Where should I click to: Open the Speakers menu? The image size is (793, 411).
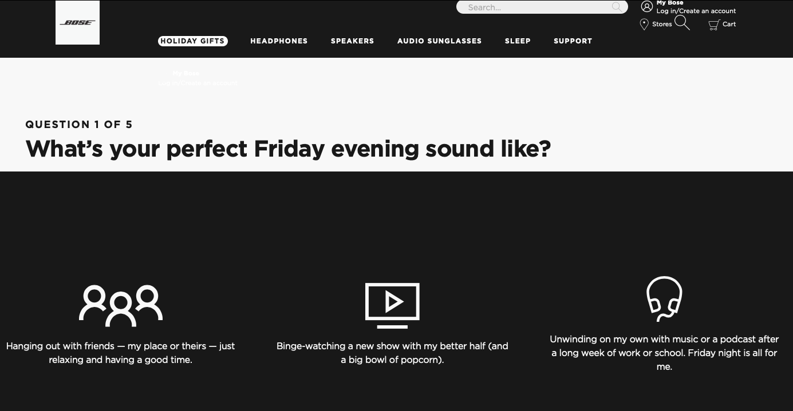tap(353, 41)
